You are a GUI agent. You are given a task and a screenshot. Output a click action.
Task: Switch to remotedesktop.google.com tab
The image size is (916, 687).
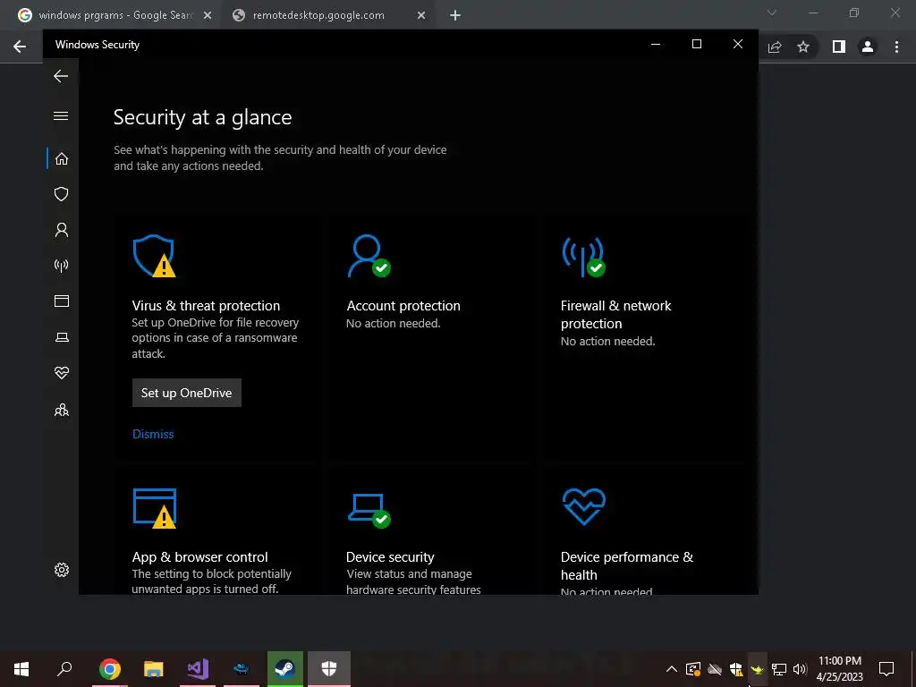click(x=318, y=15)
